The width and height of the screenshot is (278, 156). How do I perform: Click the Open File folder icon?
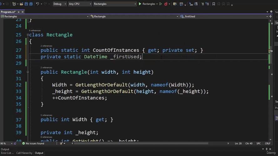(22, 4)
